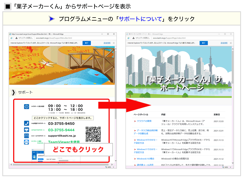Viewport: 249px width, 179px height.
Task: Click the down arrow of the right window's scrollbar
Action: click(x=233, y=163)
